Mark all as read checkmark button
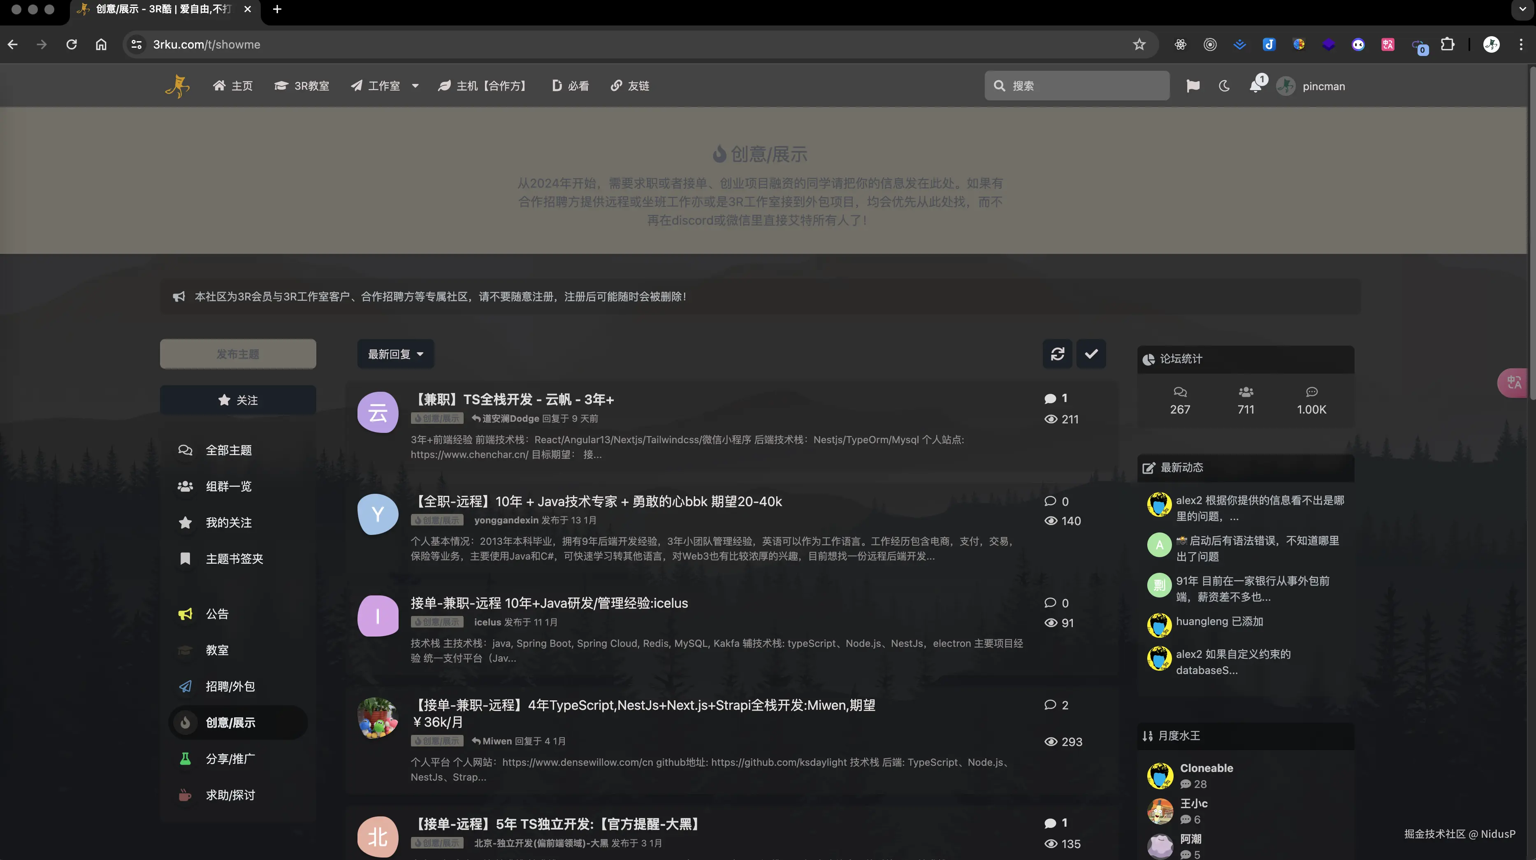1536x860 pixels. pos(1091,354)
